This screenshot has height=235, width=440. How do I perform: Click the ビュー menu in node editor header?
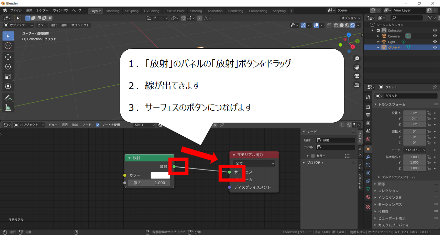point(53,125)
